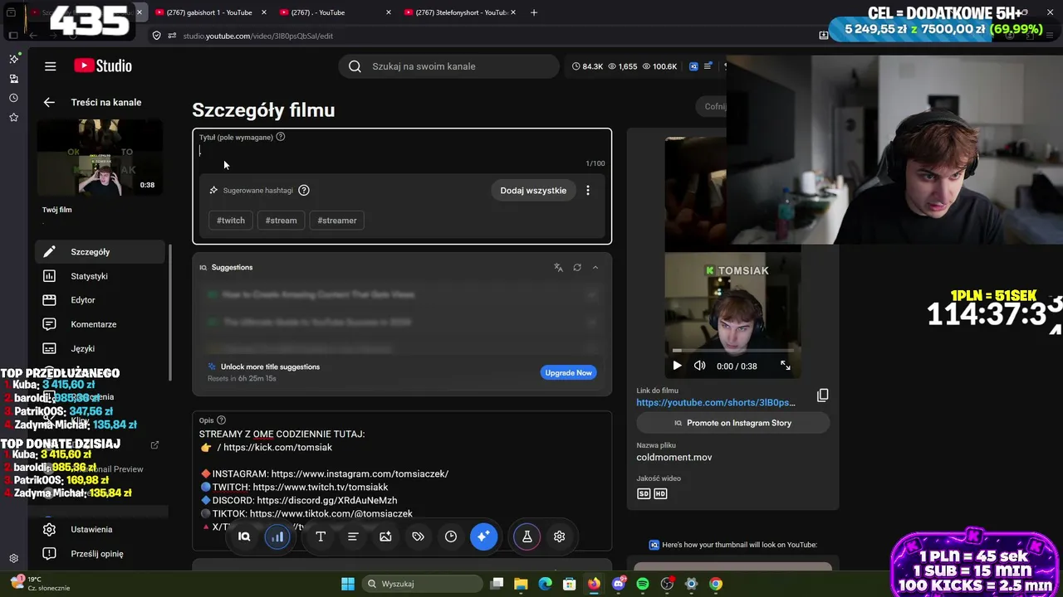Open help for the Tytuł field
The width and height of the screenshot is (1063, 597).
pyautogui.click(x=281, y=137)
